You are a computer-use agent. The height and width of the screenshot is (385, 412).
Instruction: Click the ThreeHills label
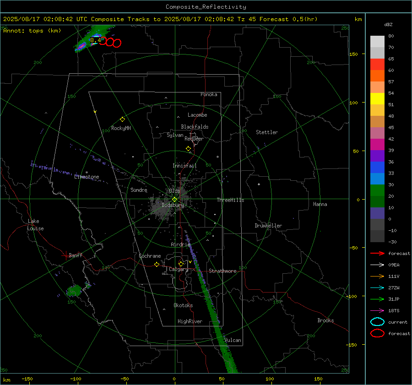[x=230, y=200]
